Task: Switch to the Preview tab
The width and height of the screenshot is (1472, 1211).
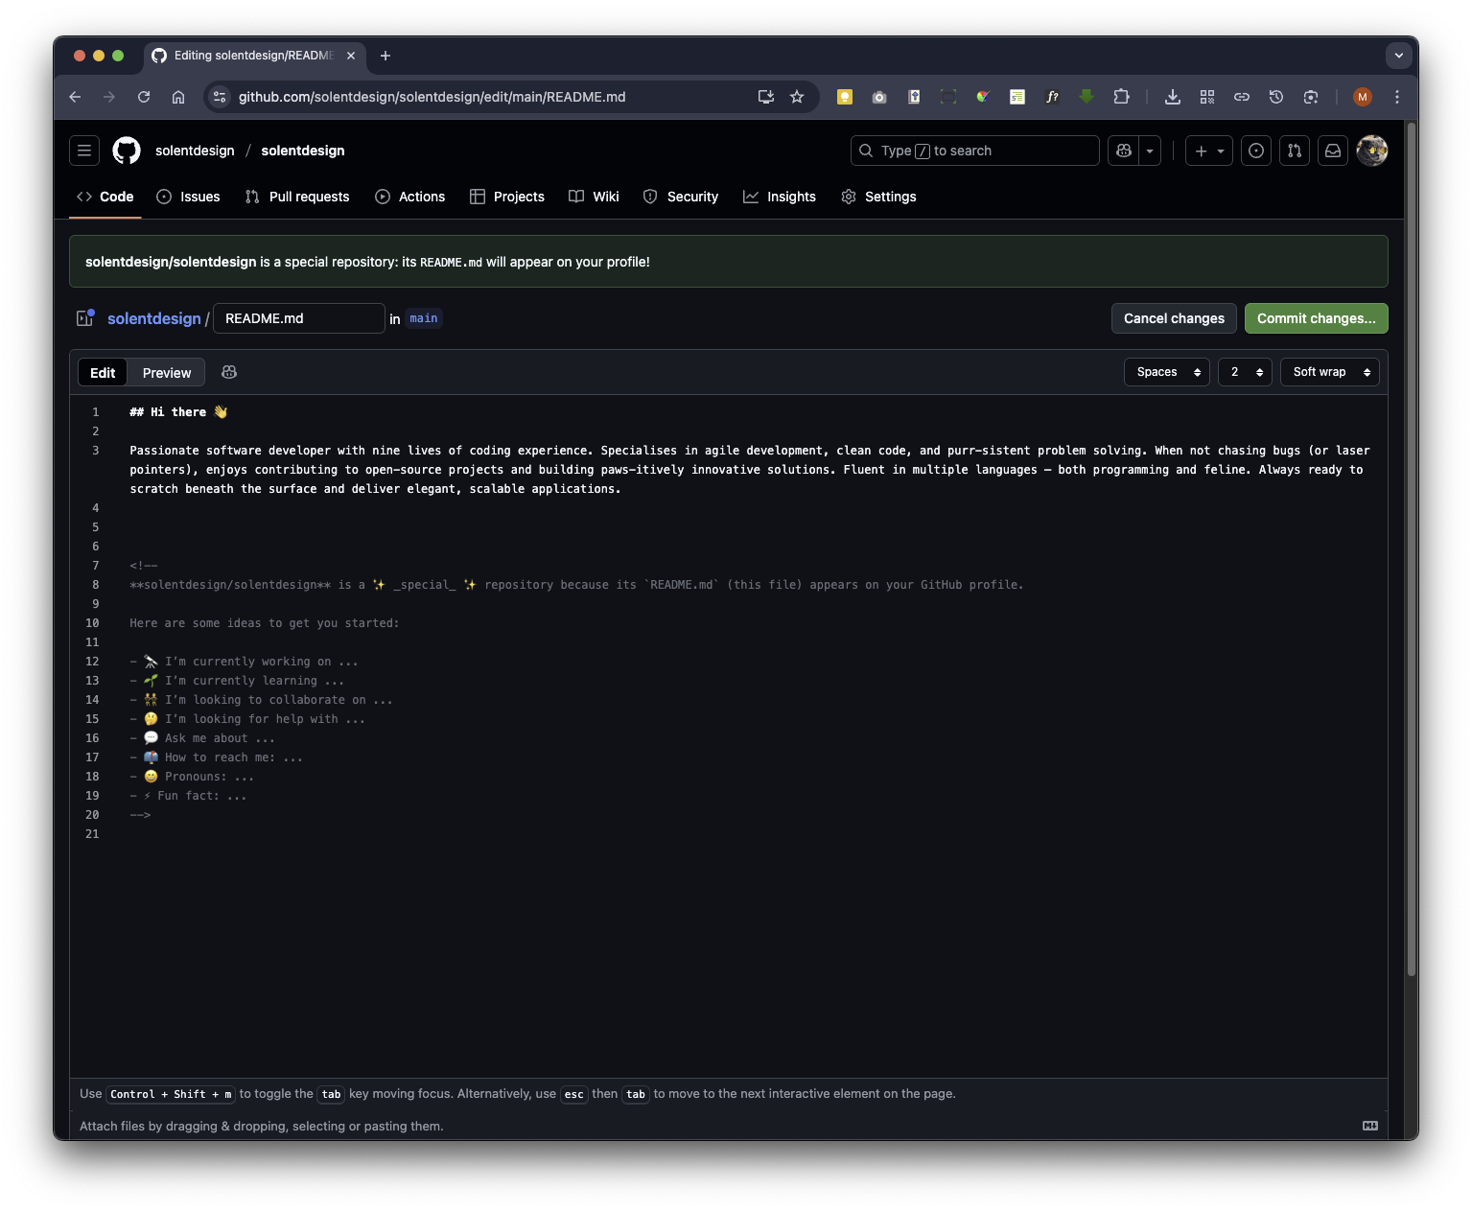Action: 167,373
